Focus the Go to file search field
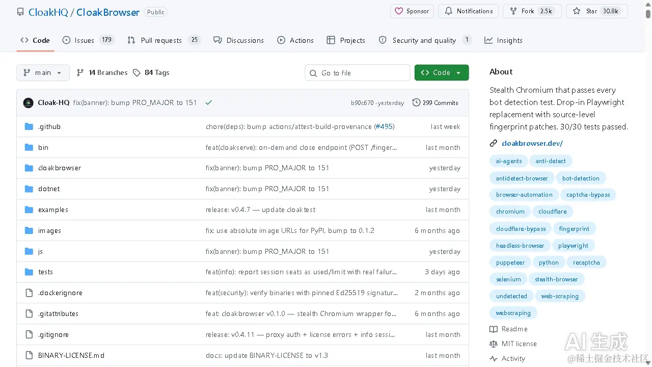The width and height of the screenshot is (652, 367). point(358,73)
